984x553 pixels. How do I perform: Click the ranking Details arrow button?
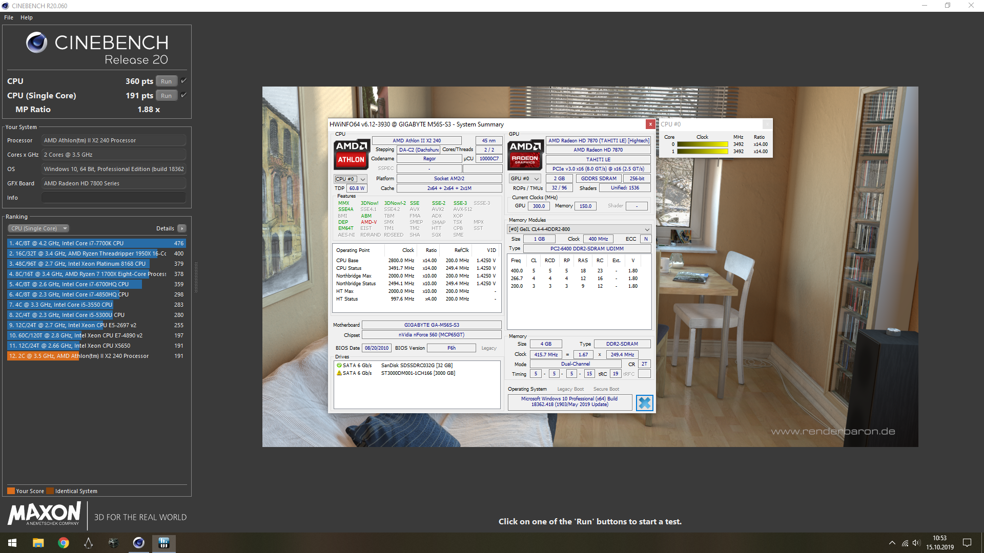coord(182,228)
